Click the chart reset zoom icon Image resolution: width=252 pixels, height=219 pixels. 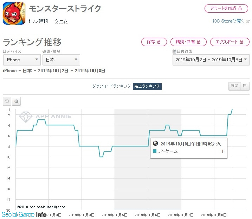click(7, 101)
